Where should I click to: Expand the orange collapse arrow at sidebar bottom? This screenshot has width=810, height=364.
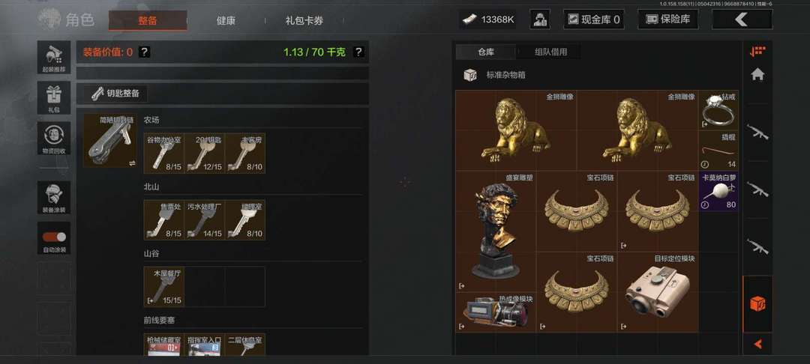coord(757,344)
